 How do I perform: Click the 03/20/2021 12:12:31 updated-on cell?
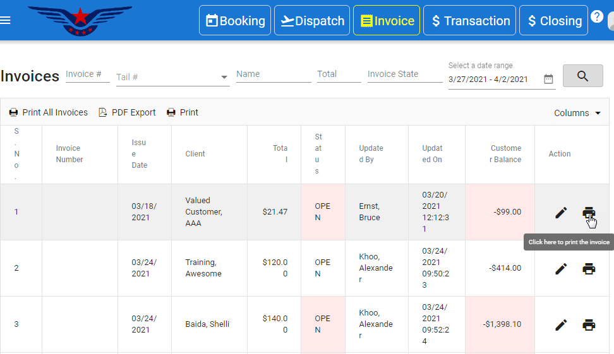coord(435,211)
